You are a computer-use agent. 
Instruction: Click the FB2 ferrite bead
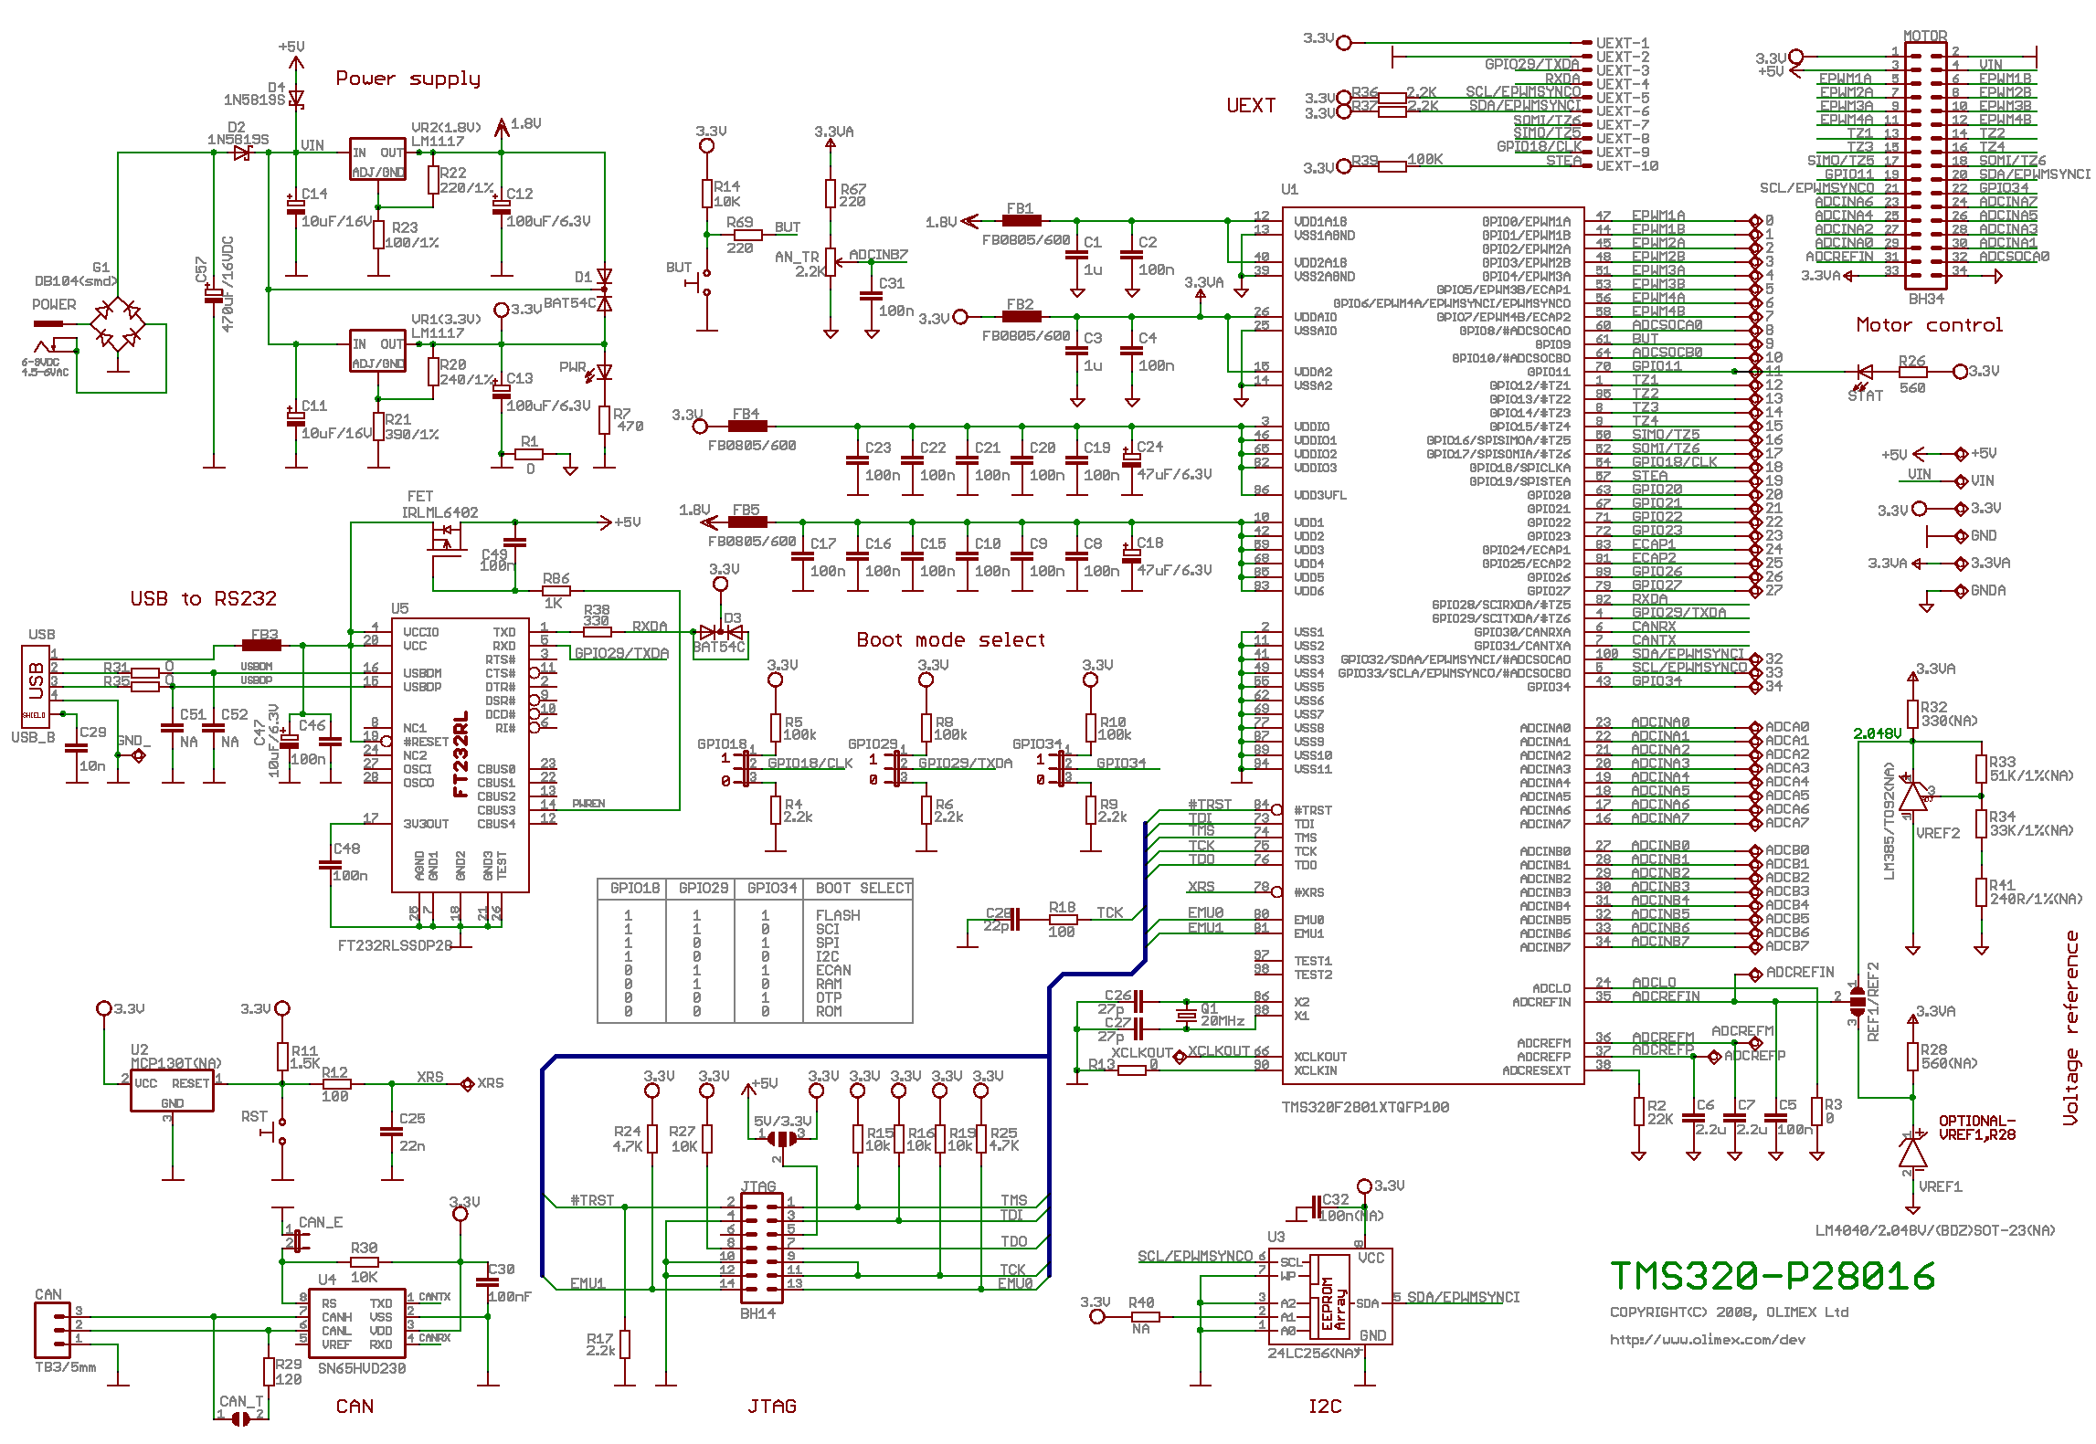(x=1022, y=317)
